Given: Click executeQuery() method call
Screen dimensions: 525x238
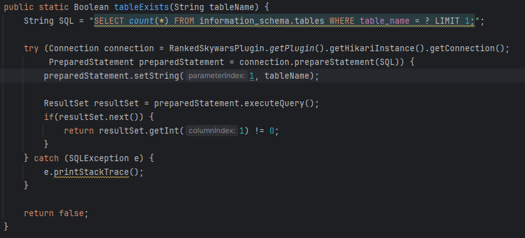Looking at the screenshot, I should (279, 103).
